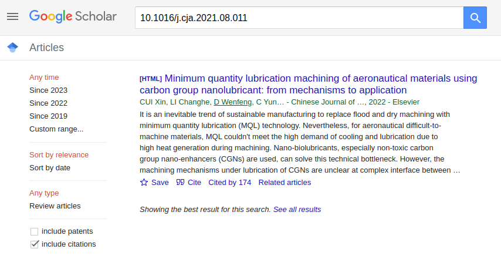Viewport: 501px width, 276px height.
Task: Open Related articles link
Action: point(285,183)
